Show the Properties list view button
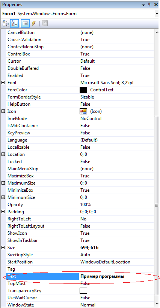The width and height of the screenshot is (160, 308). point(25,23)
